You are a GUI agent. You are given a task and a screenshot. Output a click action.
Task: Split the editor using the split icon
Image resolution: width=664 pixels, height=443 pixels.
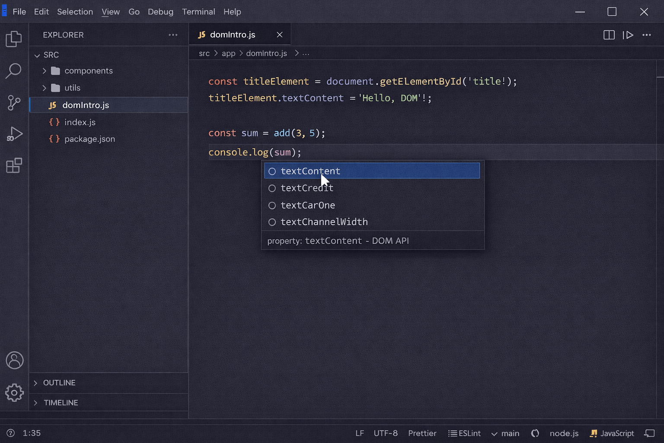(609, 35)
